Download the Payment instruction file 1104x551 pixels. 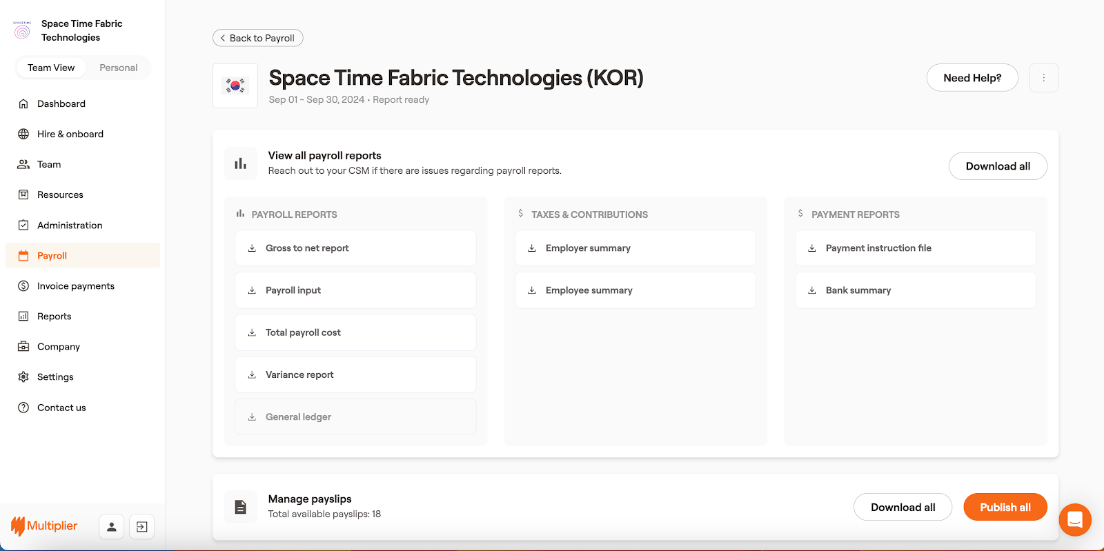click(x=916, y=248)
